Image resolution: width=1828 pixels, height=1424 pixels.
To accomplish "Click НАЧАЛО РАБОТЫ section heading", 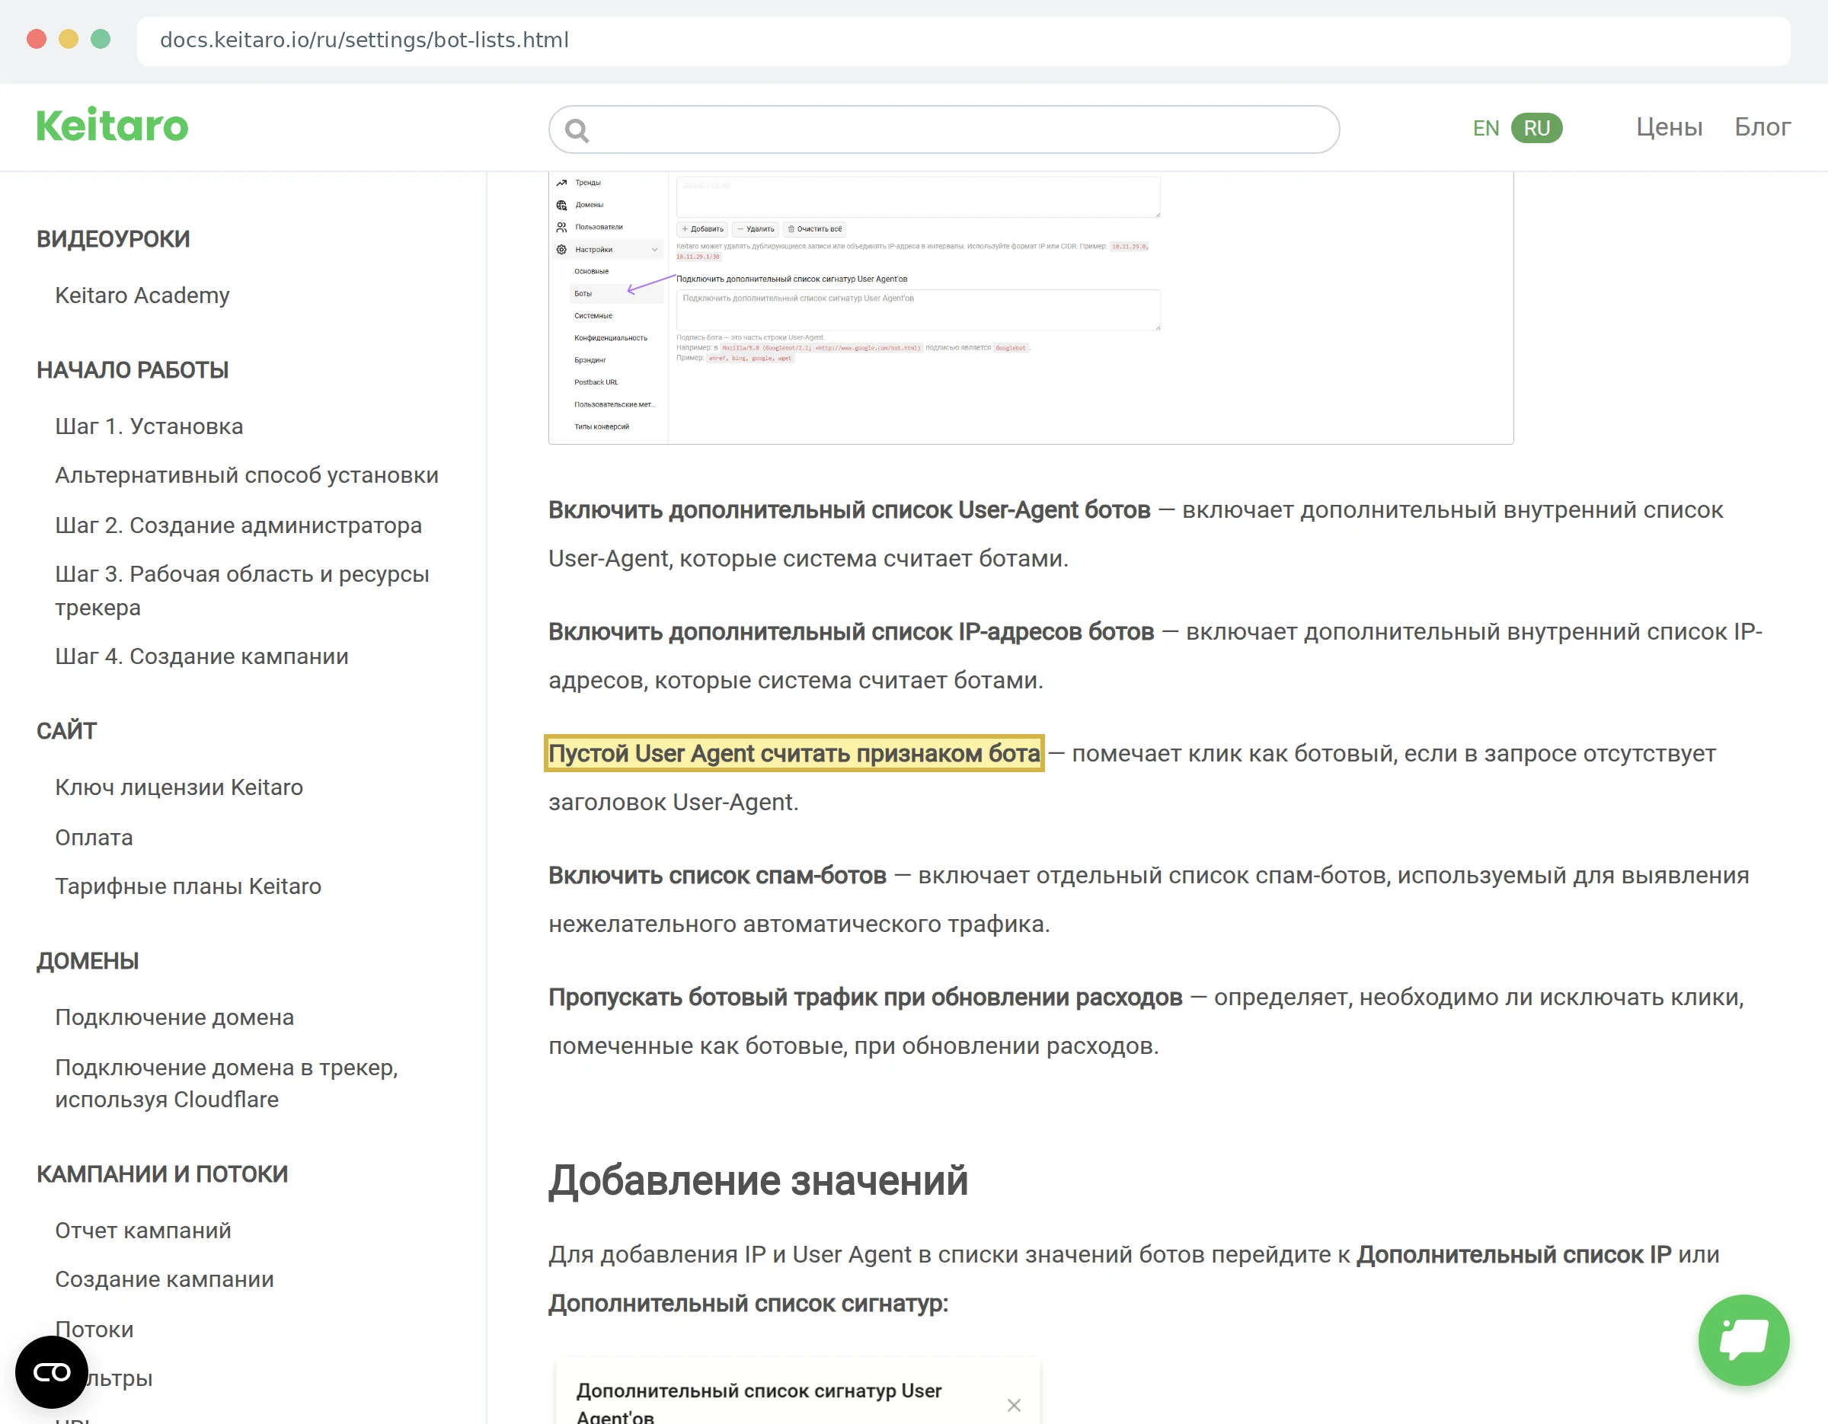I will point(133,370).
